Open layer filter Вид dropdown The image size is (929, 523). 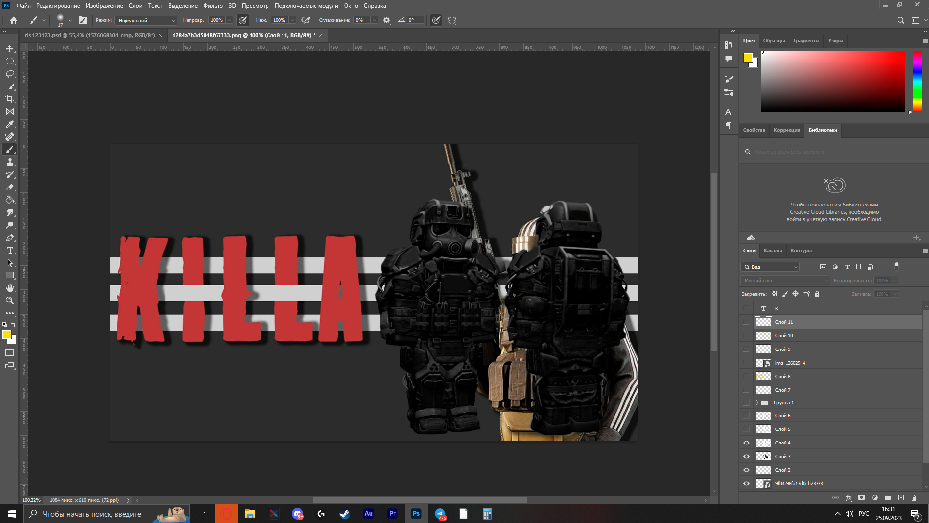pyautogui.click(x=770, y=267)
